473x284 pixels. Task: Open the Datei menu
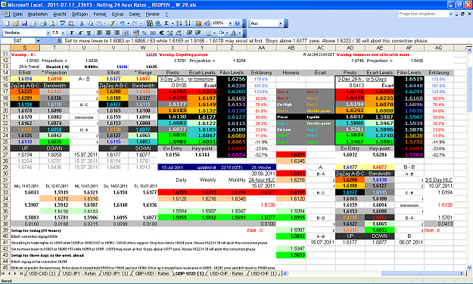pos(18,14)
